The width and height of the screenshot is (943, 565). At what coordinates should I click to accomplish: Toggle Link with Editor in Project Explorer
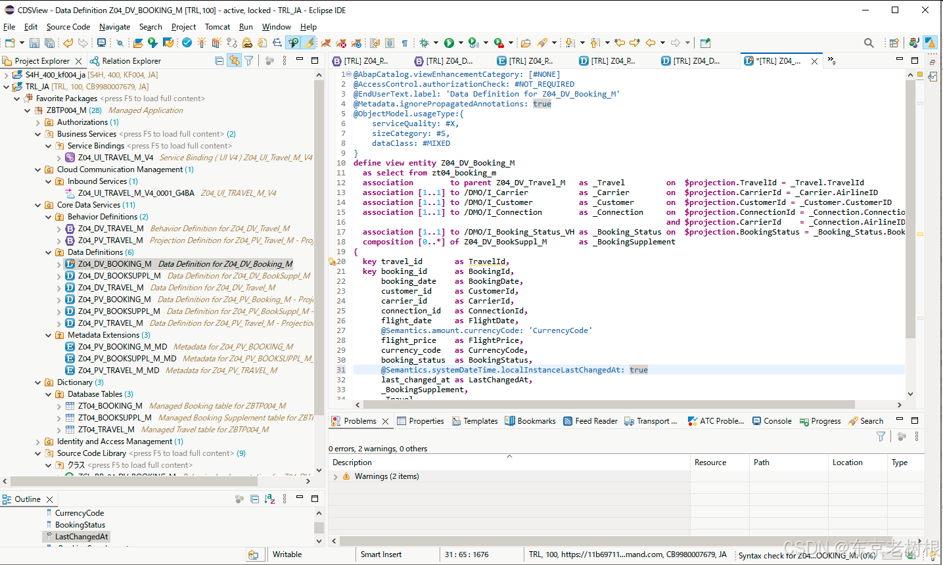click(234, 60)
